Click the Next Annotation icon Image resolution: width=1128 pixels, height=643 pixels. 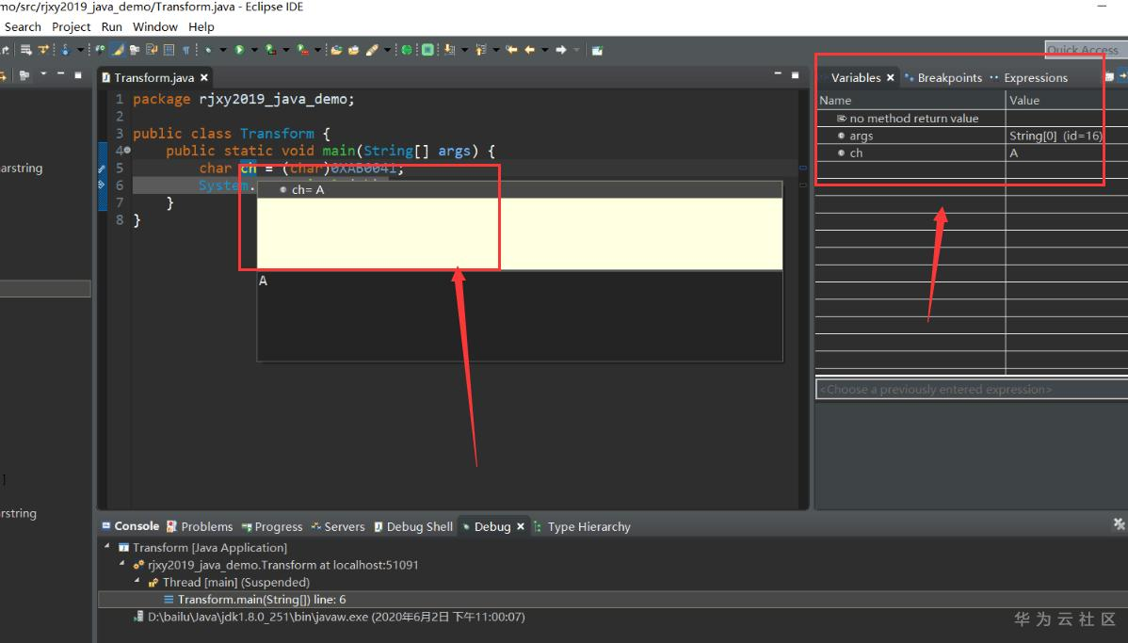[448, 50]
